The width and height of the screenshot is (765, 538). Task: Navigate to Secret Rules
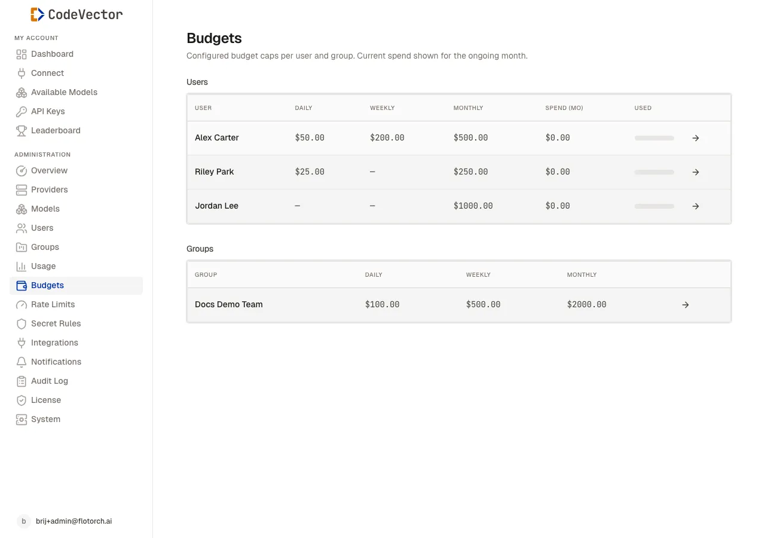76,324
